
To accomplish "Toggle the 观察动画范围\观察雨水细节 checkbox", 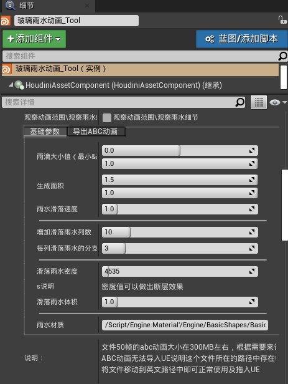I will (x=107, y=118).
